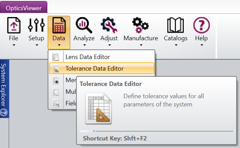Open the dropdown arrow under Setup
Image resolution: width=240 pixels, height=148 pixels.
[36, 45]
